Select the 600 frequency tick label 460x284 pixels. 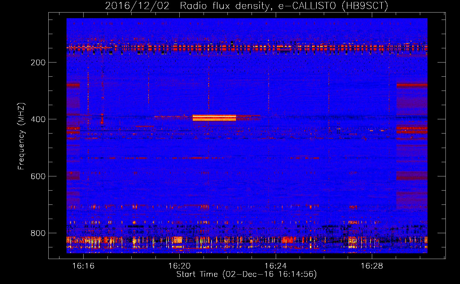38,176
